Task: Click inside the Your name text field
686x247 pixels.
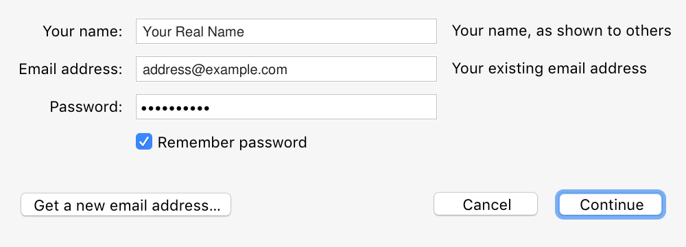Action: [x=286, y=31]
